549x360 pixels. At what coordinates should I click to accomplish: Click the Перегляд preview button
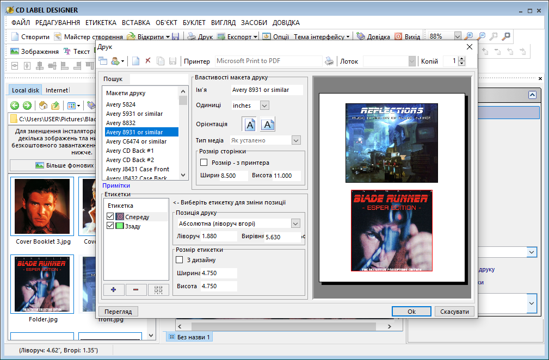click(x=118, y=312)
